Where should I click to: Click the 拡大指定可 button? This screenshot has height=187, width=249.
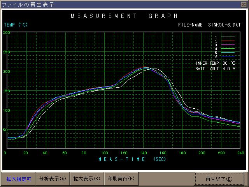[x=18, y=179]
